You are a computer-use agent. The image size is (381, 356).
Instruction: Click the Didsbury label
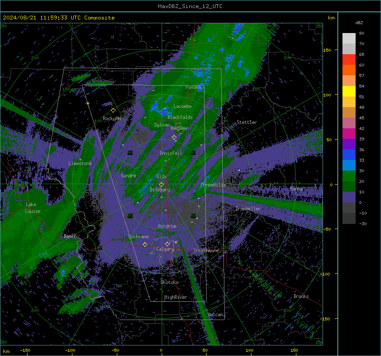160,190
